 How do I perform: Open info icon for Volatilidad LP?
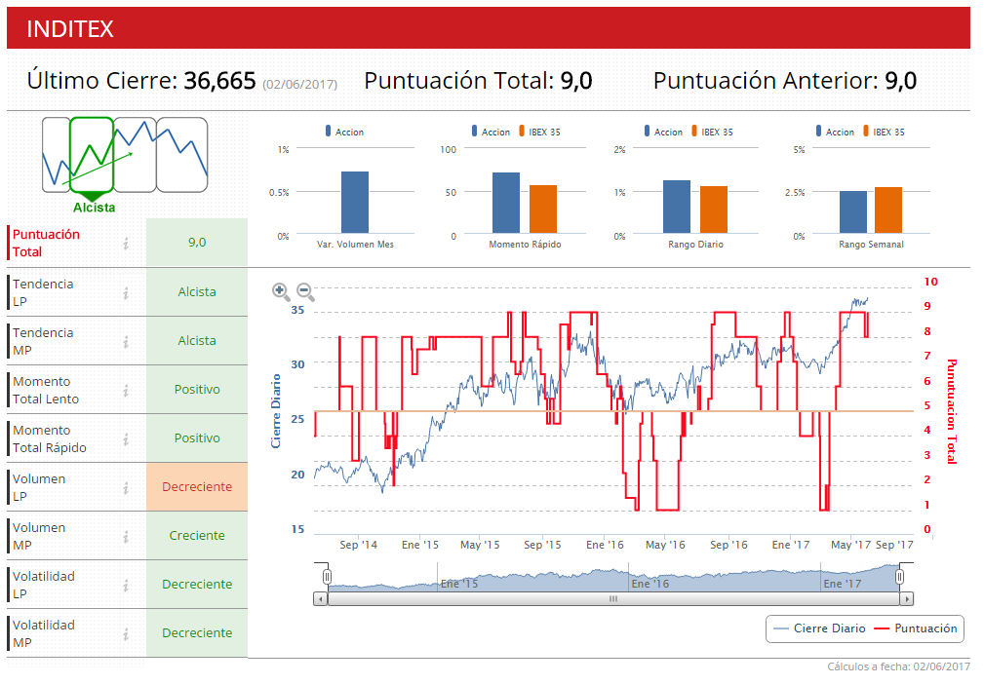tap(126, 586)
